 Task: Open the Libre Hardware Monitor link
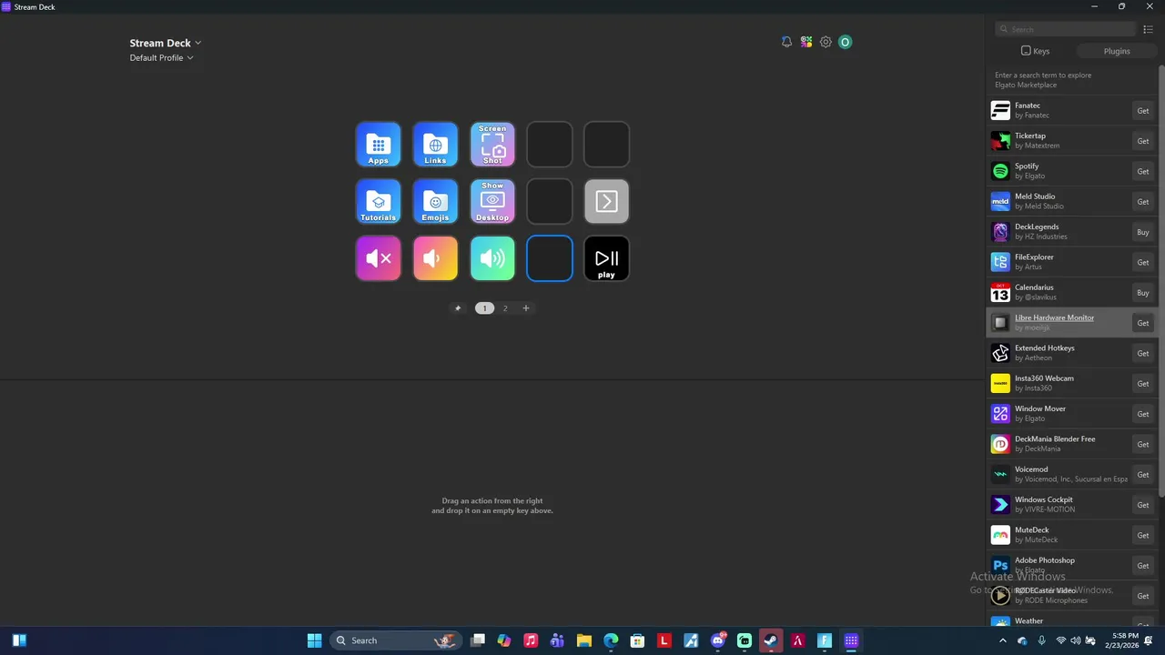tap(1054, 317)
